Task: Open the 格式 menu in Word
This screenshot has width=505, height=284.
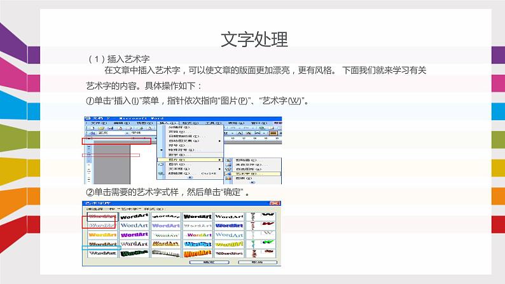Action: (190, 123)
